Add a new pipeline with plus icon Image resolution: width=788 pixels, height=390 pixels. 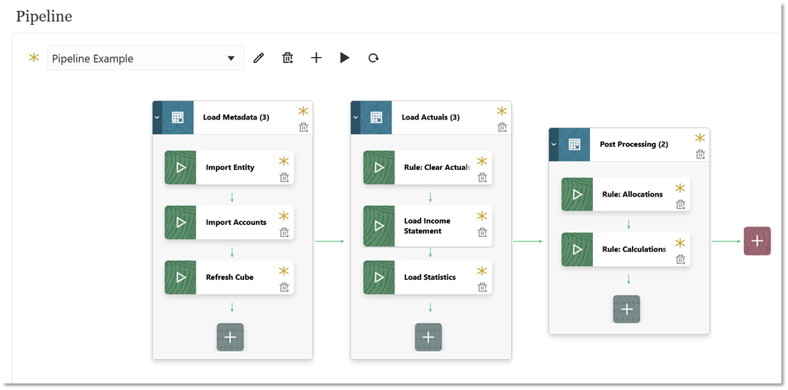(316, 58)
